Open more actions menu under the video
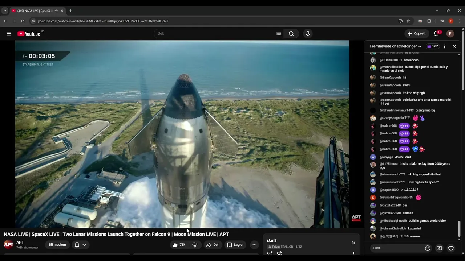The width and height of the screenshot is (465, 261). tap(254, 245)
